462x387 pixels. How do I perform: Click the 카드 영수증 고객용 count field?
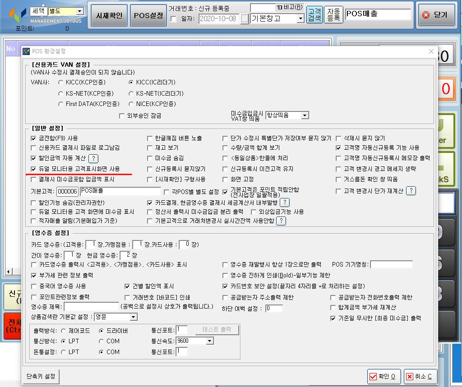[x=91, y=244]
